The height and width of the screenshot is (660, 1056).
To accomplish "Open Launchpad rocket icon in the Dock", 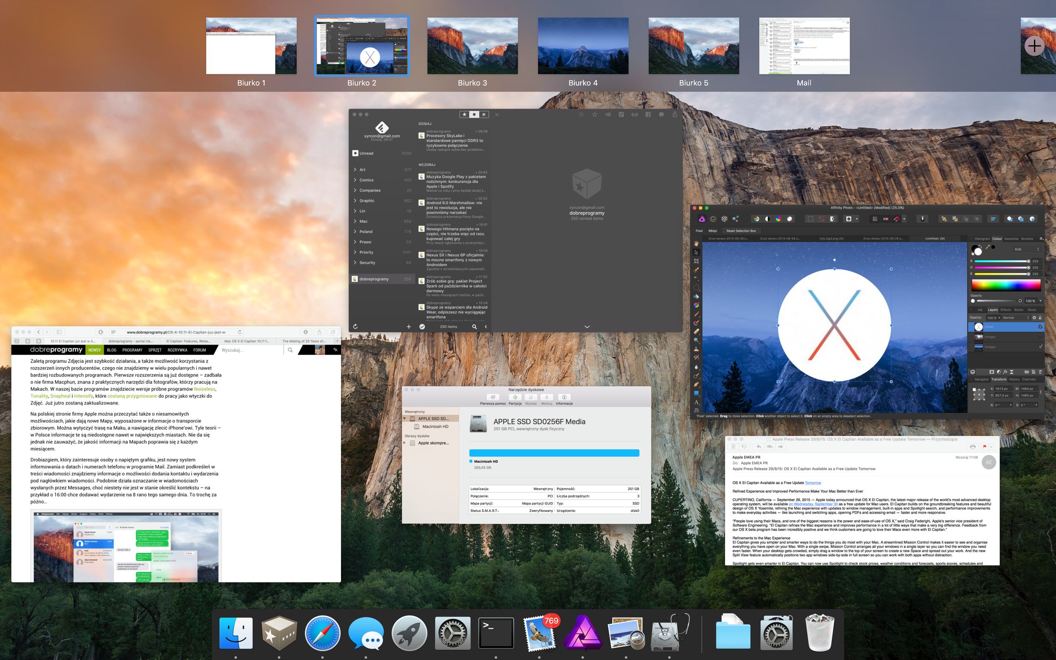I will [409, 633].
